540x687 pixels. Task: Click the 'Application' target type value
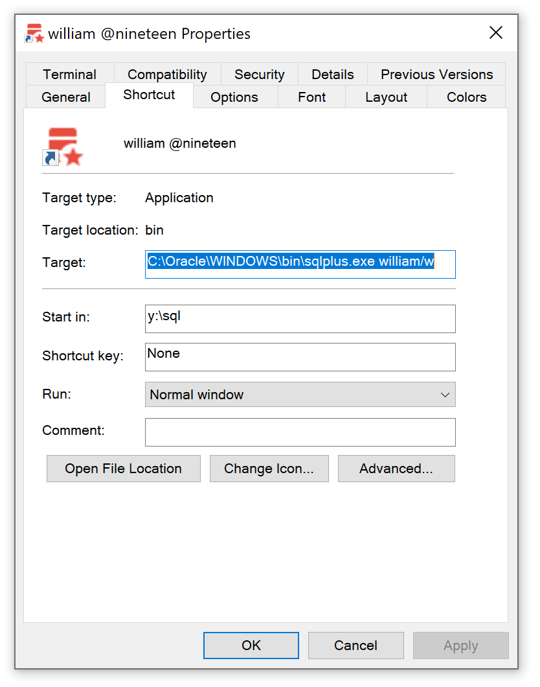179,198
